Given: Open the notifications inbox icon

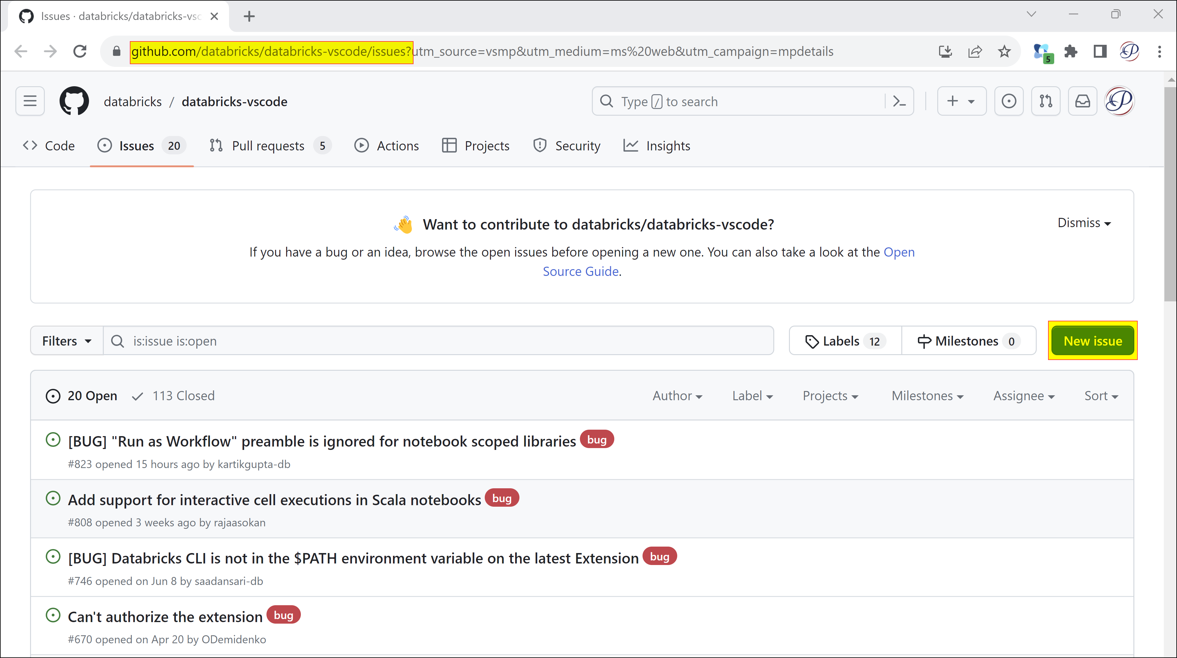Looking at the screenshot, I should click(x=1082, y=101).
